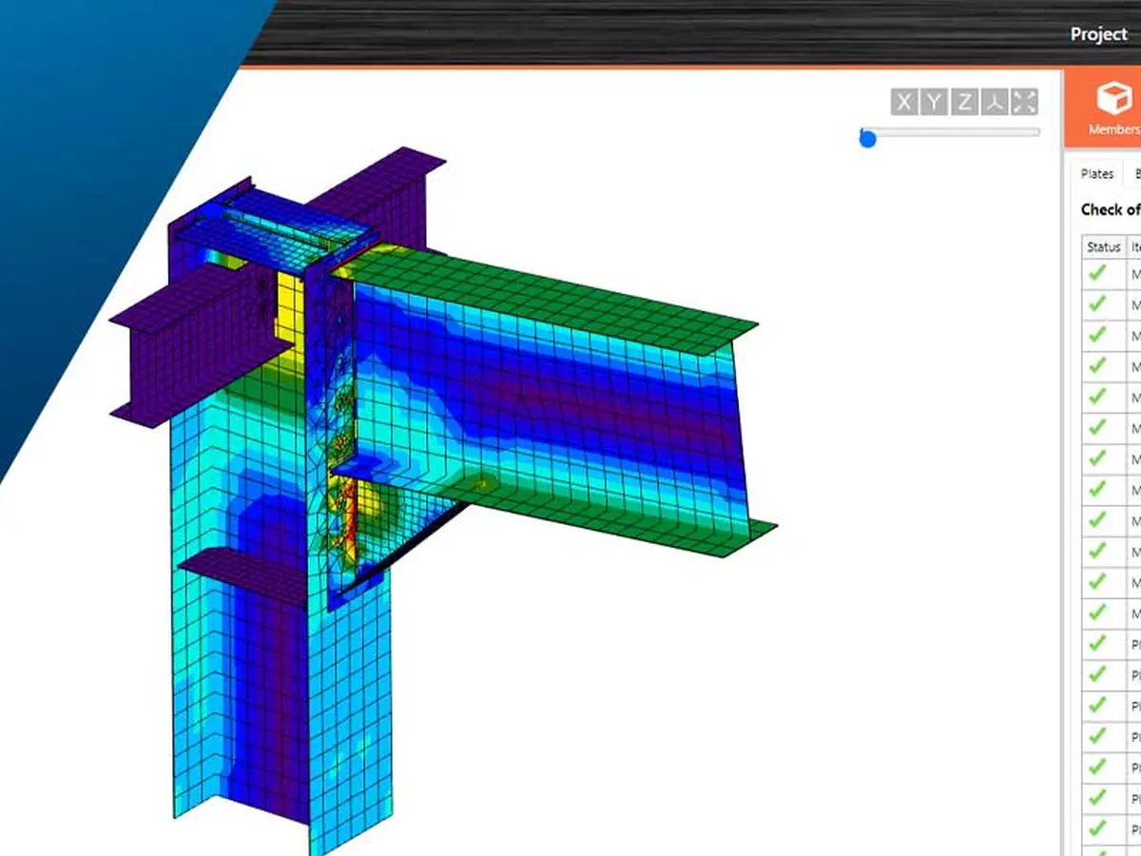Screen dimensions: 1141x856
Task: Open the Members cube icon
Action: (1112, 98)
